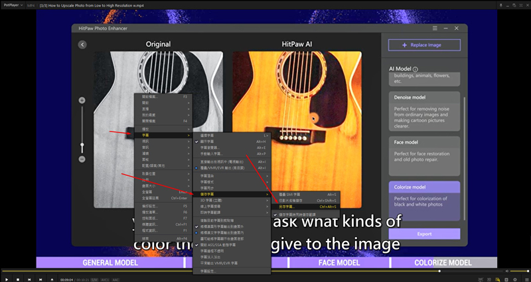Click the 00:09:04 elapsed time display

click(67, 279)
